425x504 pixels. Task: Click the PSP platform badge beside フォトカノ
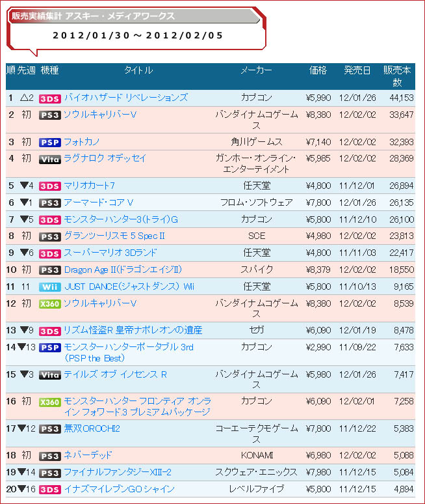(x=50, y=143)
